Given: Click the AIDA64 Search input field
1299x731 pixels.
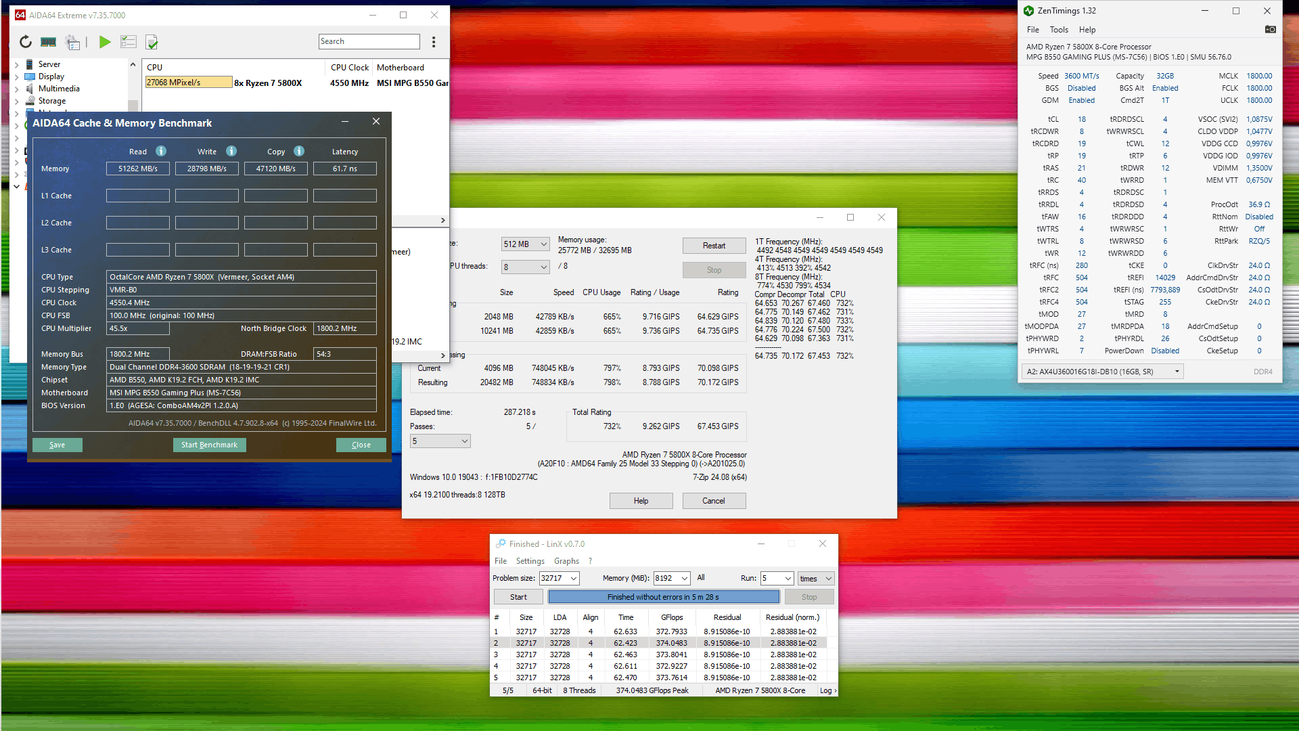Looking at the screenshot, I should (x=369, y=41).
